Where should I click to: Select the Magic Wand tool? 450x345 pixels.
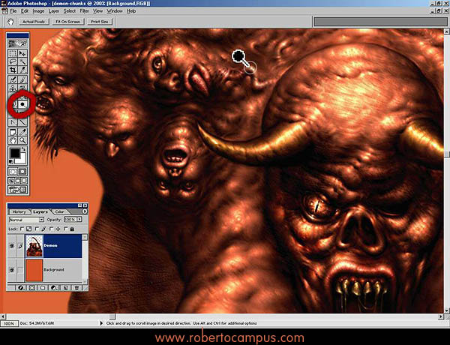coord(22,61)
